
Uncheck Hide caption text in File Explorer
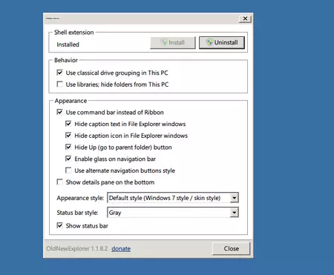click(x=68, y=124)
